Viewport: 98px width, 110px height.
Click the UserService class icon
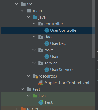47,70
